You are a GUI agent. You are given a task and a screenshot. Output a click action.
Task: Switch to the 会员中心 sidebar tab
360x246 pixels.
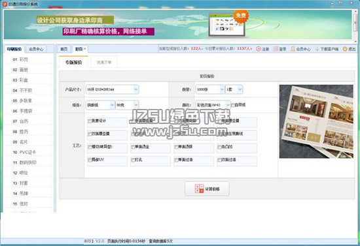36,49
